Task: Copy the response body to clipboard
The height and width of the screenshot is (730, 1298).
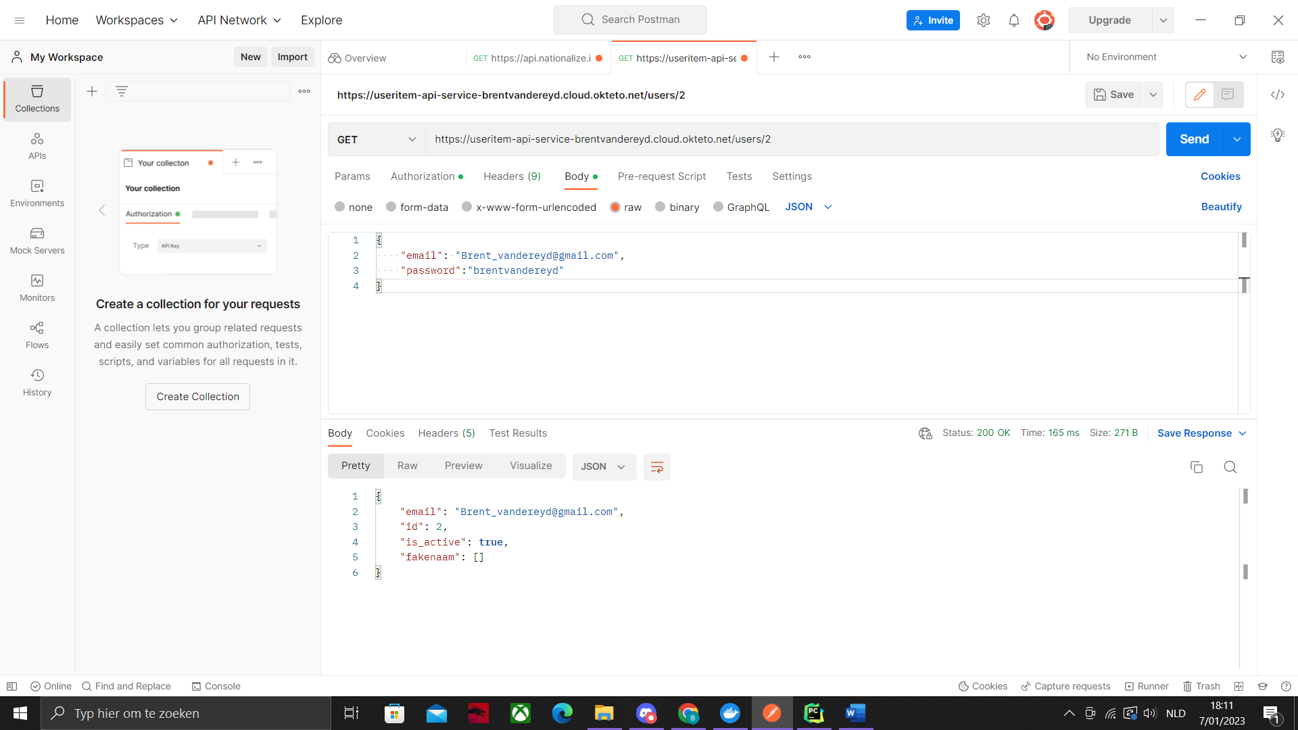Action: point(1197,467)
